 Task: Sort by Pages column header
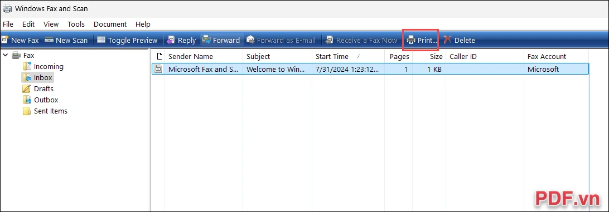pos(399,57)
